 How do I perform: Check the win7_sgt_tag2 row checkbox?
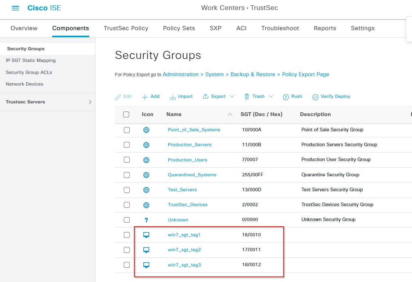click(127, 250)
